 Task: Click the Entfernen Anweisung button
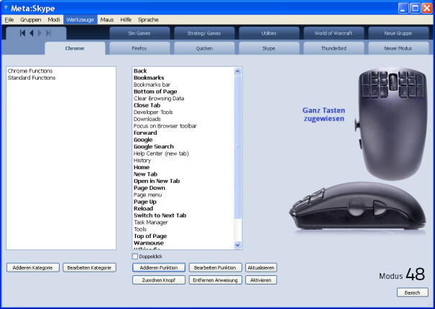click(215, 280)
